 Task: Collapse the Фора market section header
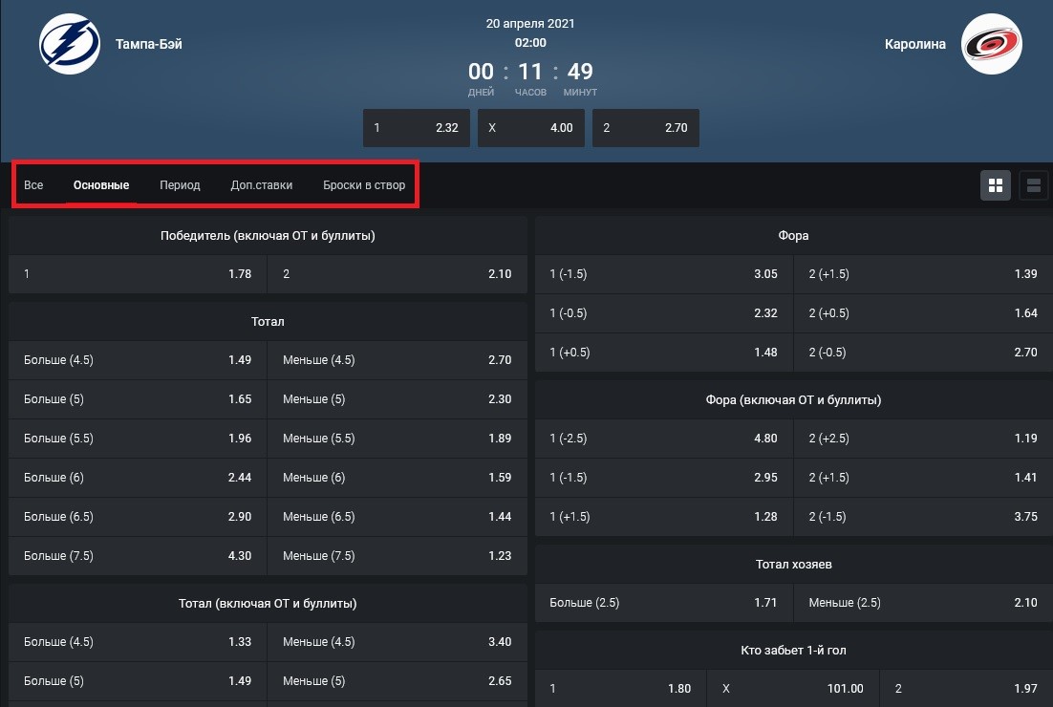click(x=793, y=236)
